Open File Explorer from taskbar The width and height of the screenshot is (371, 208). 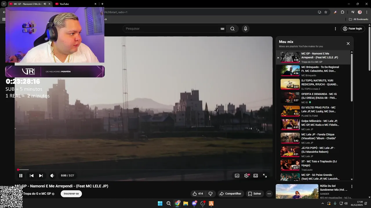pyautogui.click(x=185, y=203)
